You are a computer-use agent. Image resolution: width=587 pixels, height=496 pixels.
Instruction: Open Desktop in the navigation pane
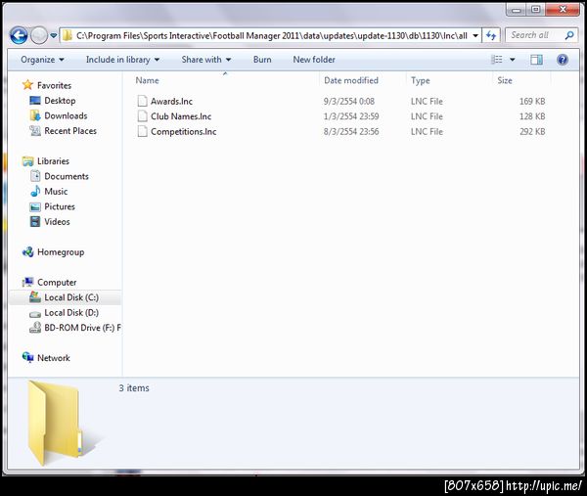point(60,101)
